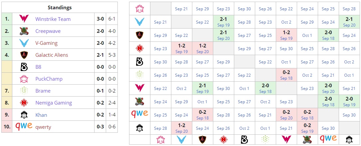
Task: Click Creepwave logo in crosstable bottom row
Action: pyautogui.click(x=307, y=139)
